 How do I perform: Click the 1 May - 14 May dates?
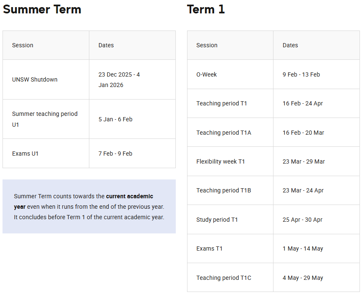tap(303, 248)
